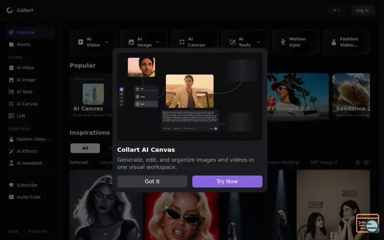Click the Try Now button
This screenshot has height=240, width=384.
(227, 181)
